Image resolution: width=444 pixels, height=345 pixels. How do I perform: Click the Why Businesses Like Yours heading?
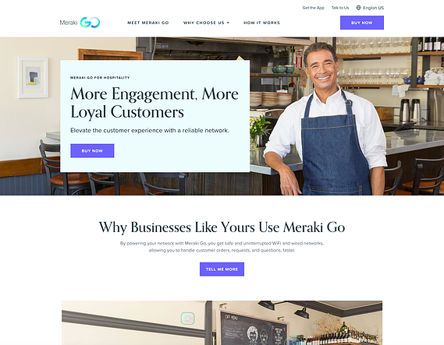(x=222, y=227)
